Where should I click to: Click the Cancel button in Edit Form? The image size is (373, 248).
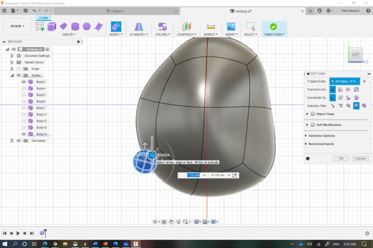coord(360,158)
